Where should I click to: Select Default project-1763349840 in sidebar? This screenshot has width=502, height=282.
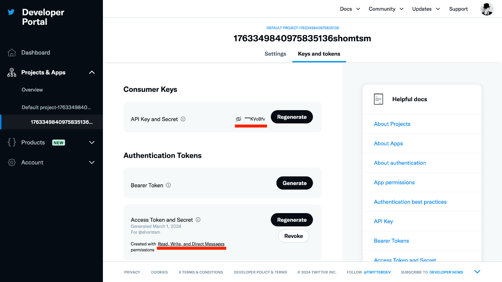[x=56, y=107]
